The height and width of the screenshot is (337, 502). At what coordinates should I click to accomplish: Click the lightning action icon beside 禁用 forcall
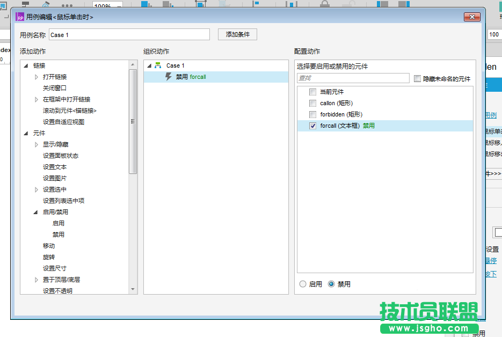169,77
